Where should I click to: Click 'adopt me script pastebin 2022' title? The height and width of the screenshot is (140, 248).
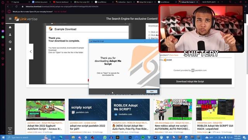pyautogui.click(x=88, y=127)
